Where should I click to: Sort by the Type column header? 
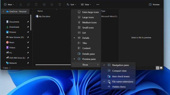[103, 11]
